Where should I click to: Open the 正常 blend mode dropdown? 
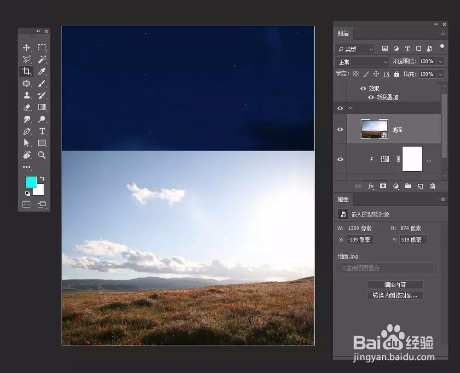pos(361,61)
